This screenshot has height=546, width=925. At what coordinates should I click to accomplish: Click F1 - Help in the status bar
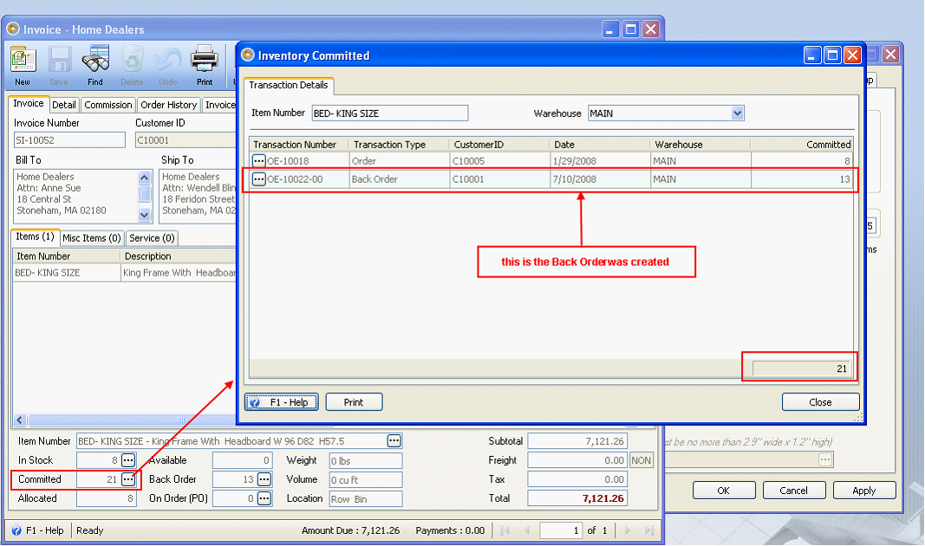coord(37,530)
